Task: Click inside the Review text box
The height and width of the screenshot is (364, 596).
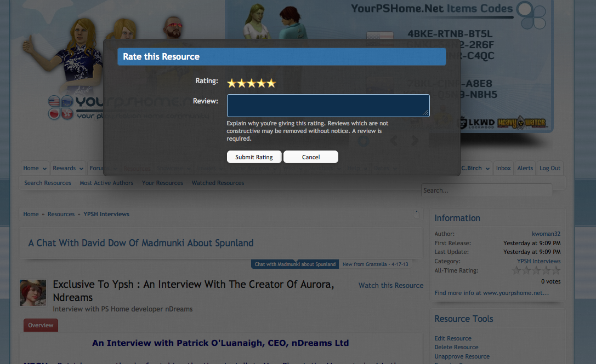Action: (328, 106)
